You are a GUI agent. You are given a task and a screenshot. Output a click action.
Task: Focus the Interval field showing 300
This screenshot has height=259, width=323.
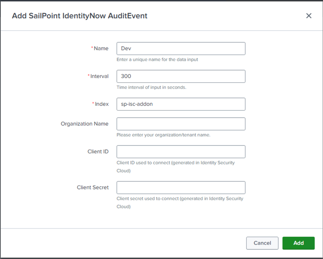181,76
